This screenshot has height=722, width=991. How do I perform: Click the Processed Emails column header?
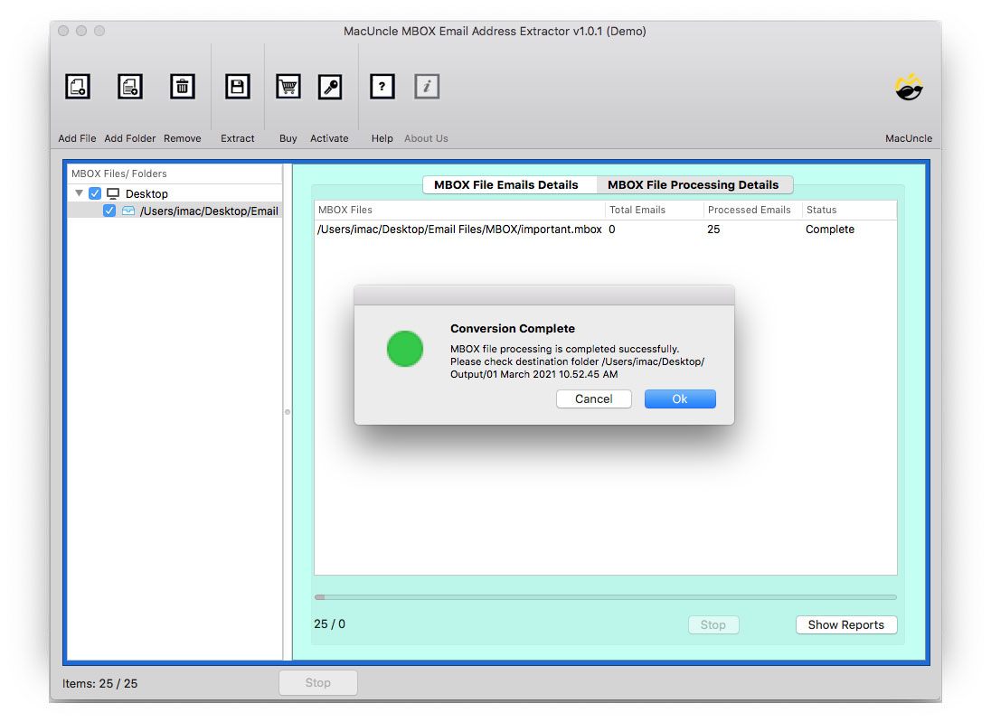click(749, 210)
